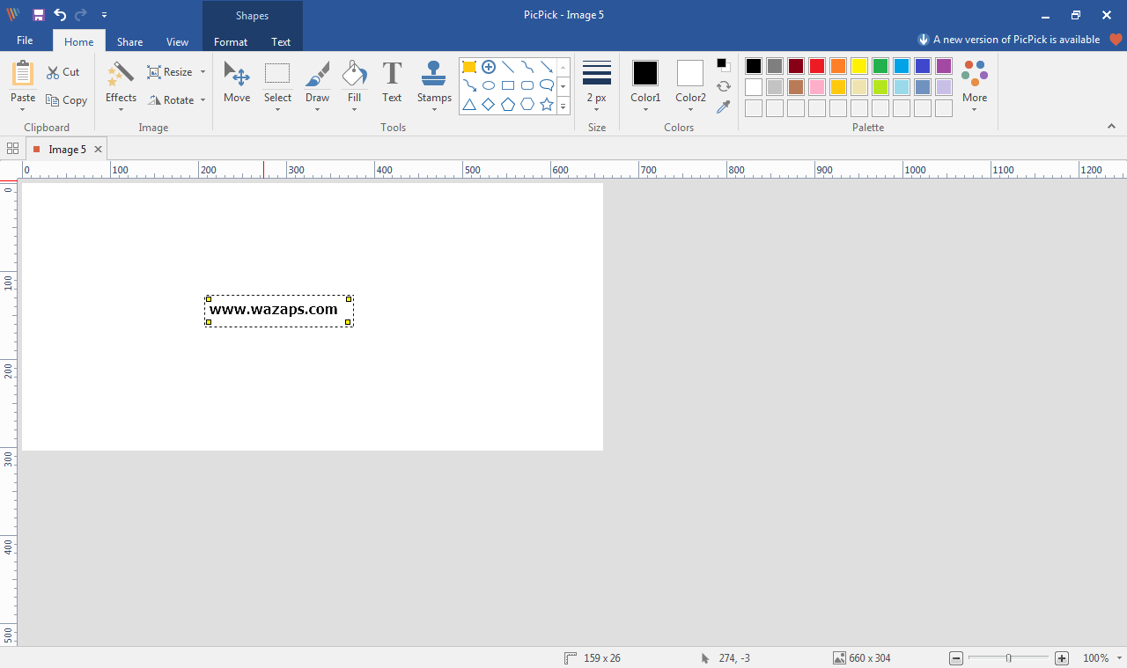Click the Paste clipboard icon

(x=23, y=73)
